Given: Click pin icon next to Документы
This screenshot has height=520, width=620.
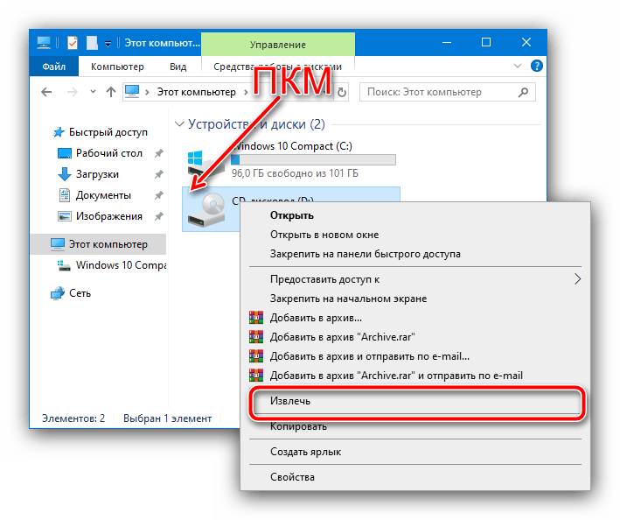Looking at the screenshot, I should click(x=158, y=195).
